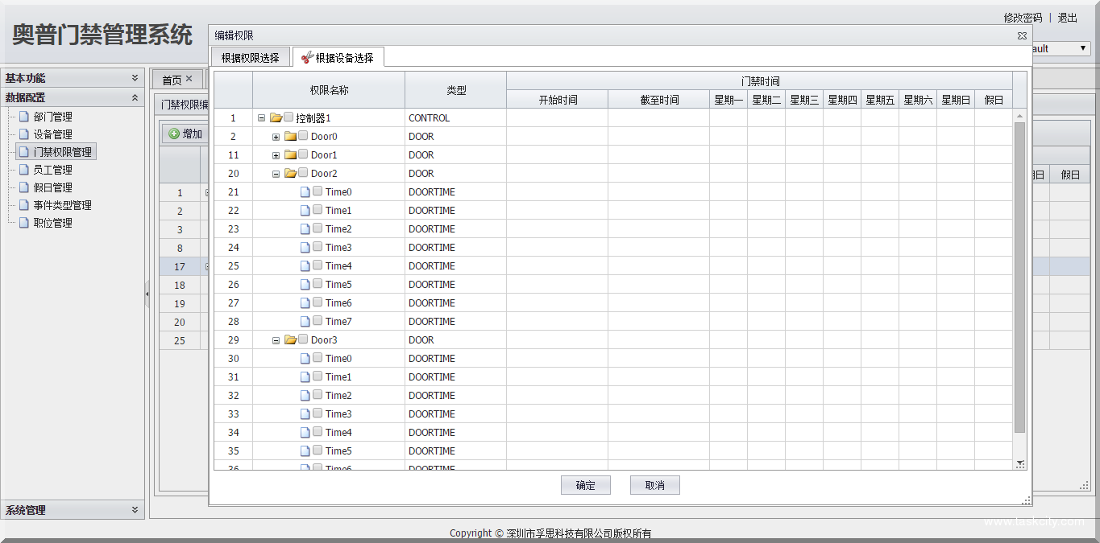Click the folder icon beside 控制器1

coord(276,118)
